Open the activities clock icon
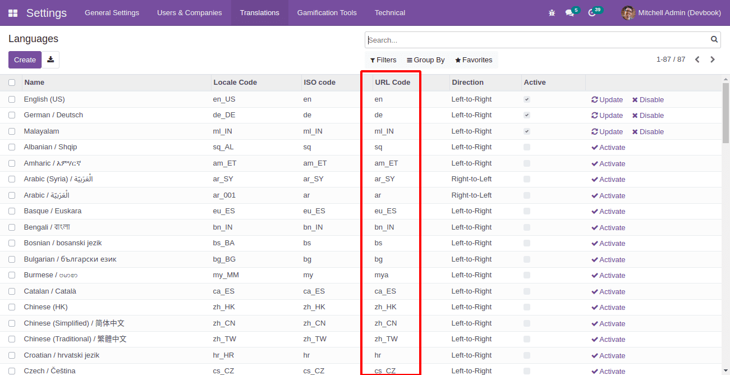The image size is (730, 375). [x=592, y=12]
